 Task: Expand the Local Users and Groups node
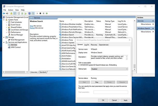coord(6,30)
